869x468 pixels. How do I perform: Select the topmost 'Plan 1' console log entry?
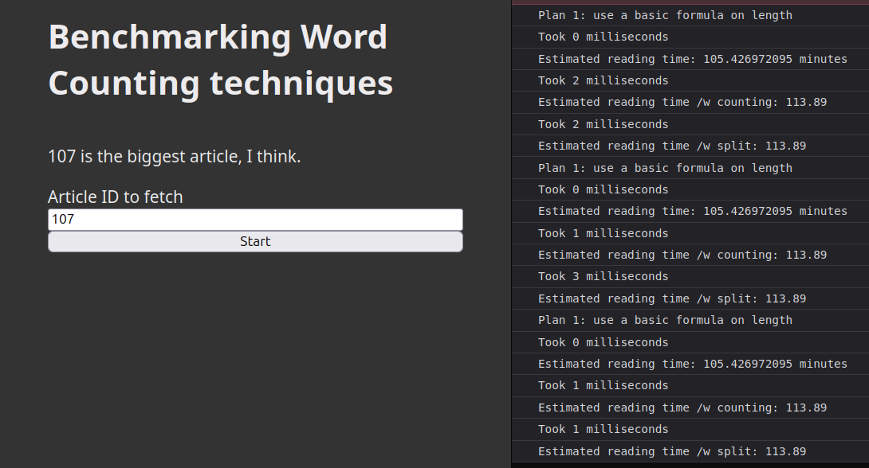tap(665, 15)
